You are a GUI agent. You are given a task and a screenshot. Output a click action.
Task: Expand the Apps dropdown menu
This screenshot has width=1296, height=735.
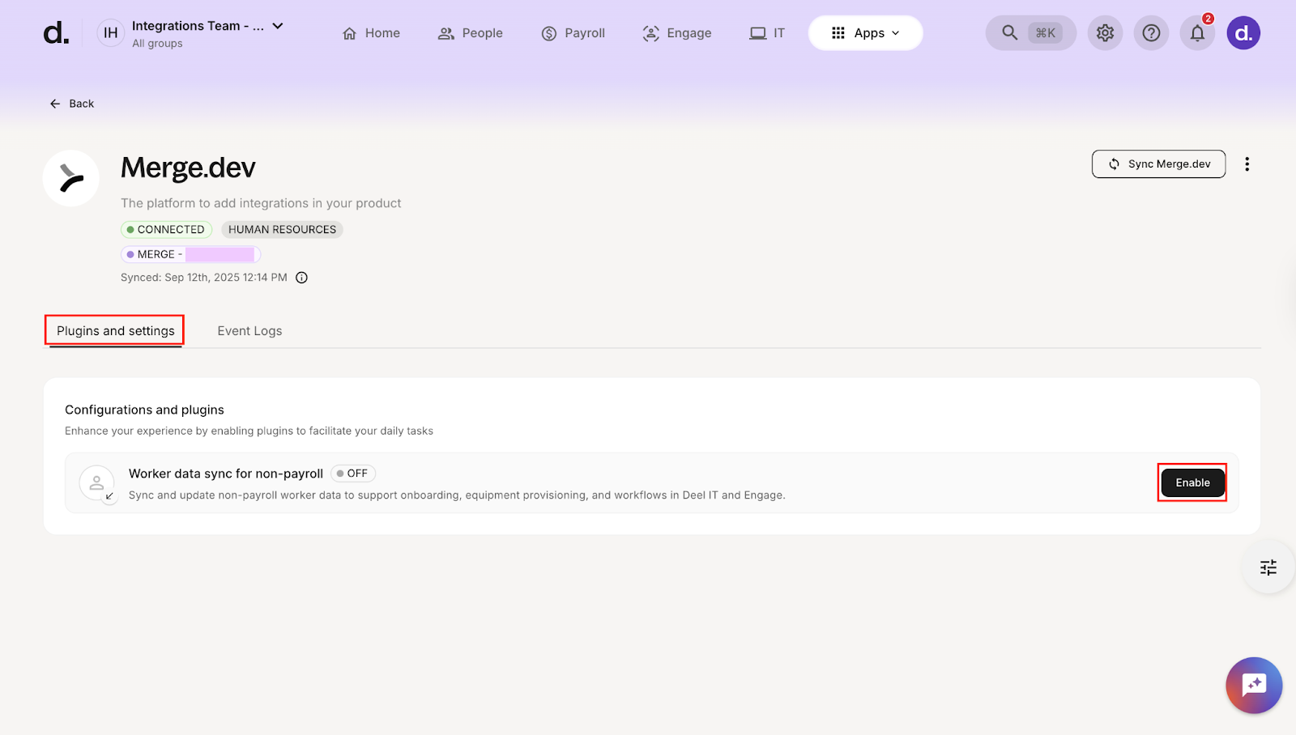click(x=865, y=33)
